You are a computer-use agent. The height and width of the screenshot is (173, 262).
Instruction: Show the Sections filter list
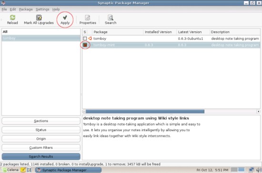[x=41, y=121]
